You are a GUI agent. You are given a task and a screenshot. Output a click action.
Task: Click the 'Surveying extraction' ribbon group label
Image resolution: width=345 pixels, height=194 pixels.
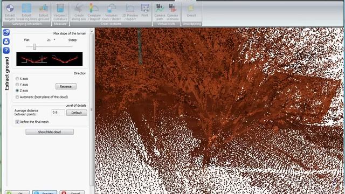click(27, 24)
